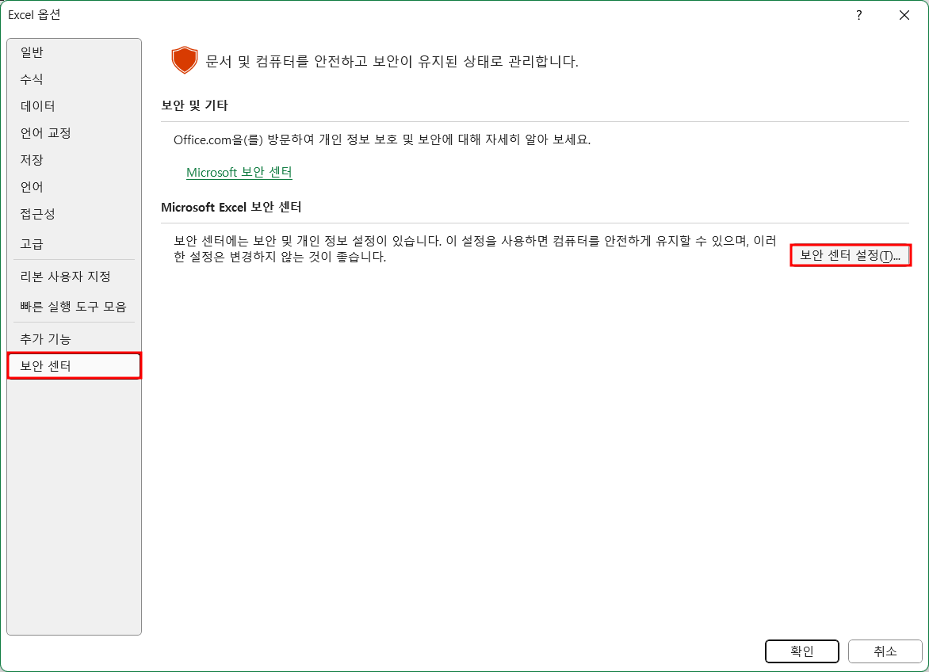Click the 보안 센터 설정(T)... button
929x672 pixels.
(851, 255)
